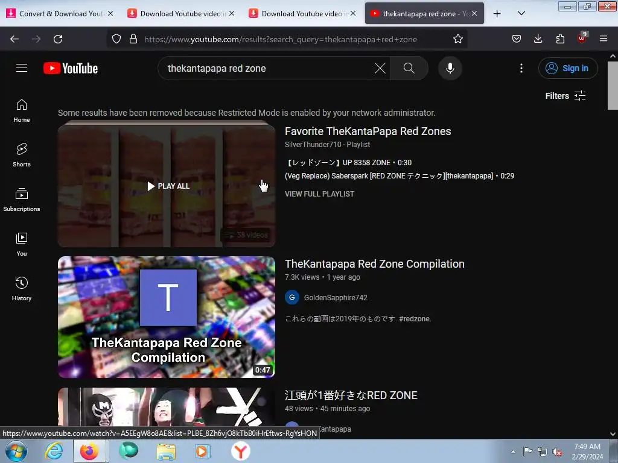Click VIEW FULL PLAYLIST link

point(319,194)
